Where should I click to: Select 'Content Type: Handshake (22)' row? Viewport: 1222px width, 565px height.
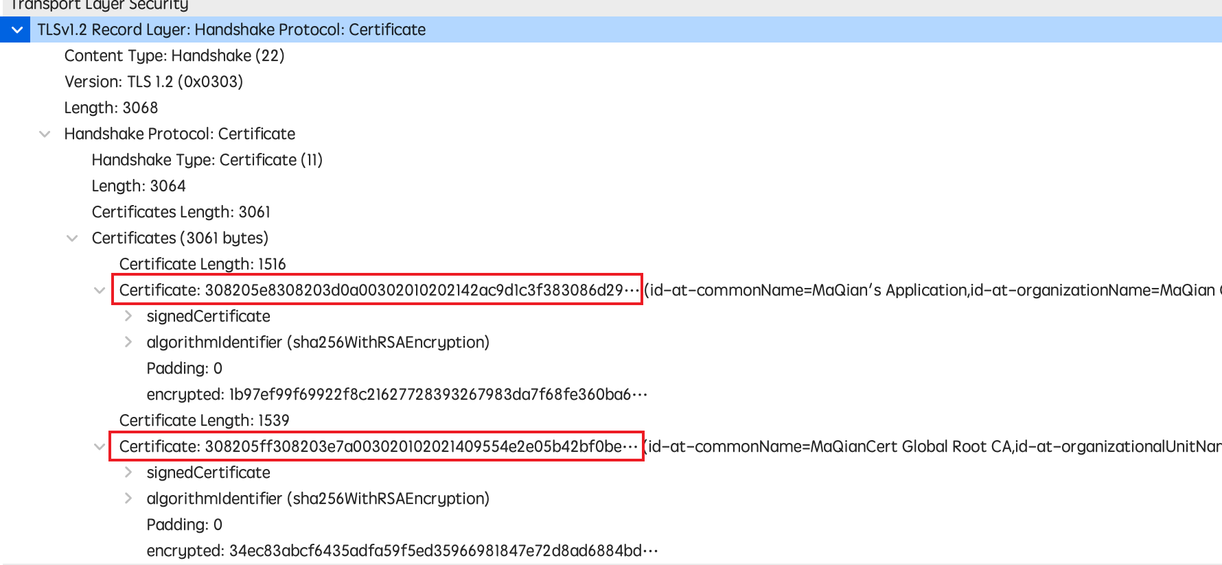[174, 56]
